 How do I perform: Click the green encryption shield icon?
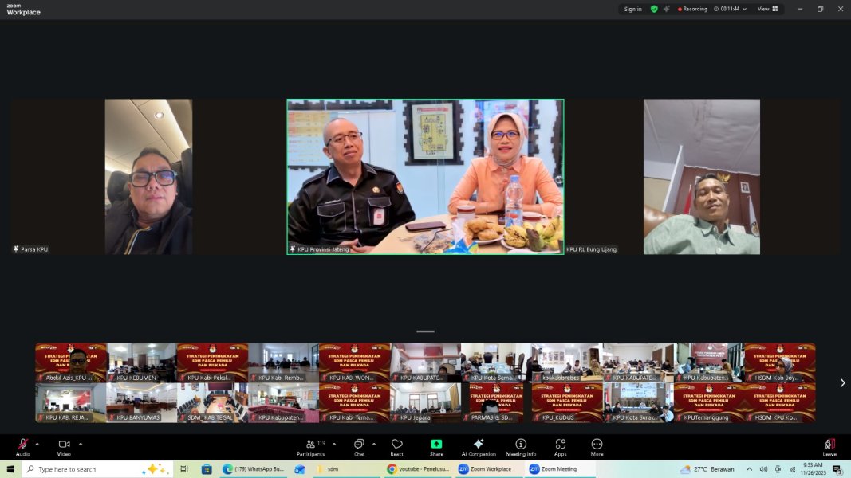pos(654,9)
